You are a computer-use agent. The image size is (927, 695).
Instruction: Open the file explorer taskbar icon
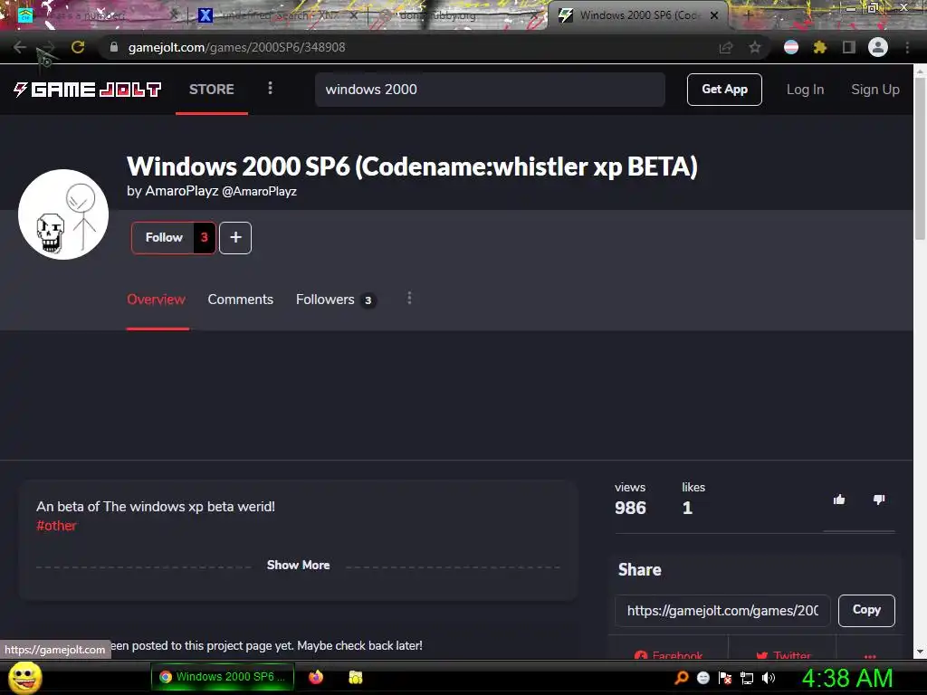(356, 677)
